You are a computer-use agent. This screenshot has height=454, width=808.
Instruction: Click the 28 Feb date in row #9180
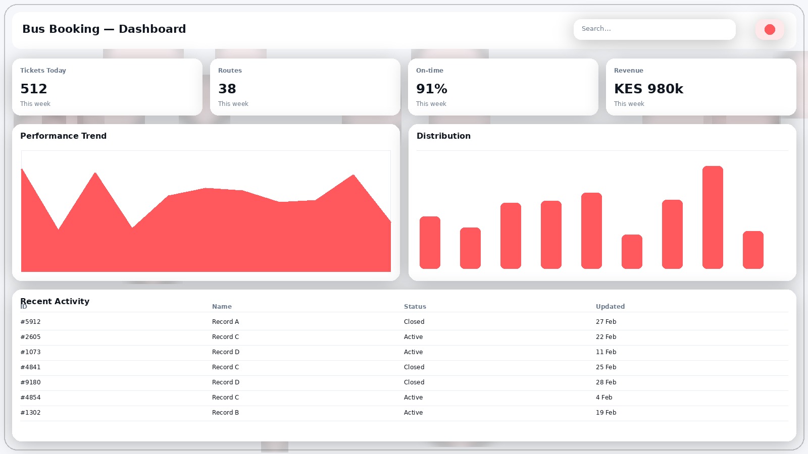606,382
